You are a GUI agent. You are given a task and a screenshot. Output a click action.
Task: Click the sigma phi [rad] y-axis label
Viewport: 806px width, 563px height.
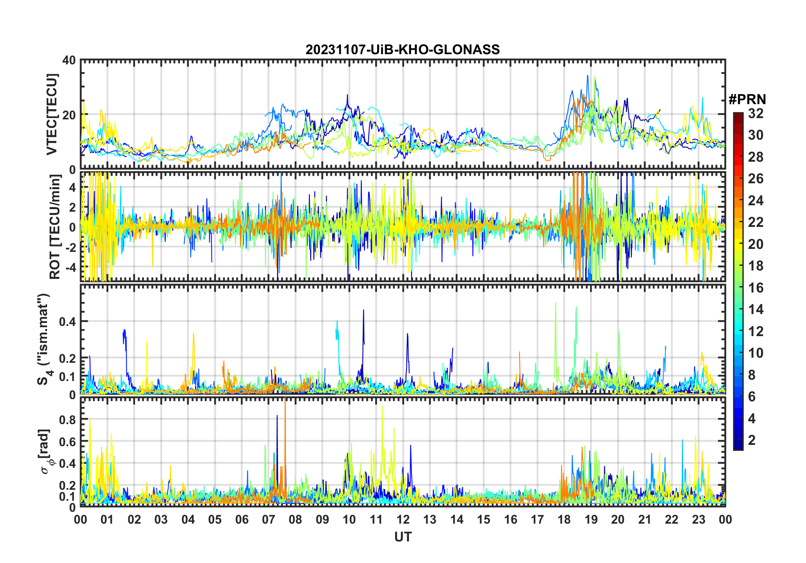45,452
